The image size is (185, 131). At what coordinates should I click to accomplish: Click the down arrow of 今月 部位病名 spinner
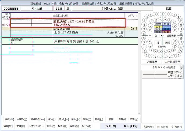point(182,68)
